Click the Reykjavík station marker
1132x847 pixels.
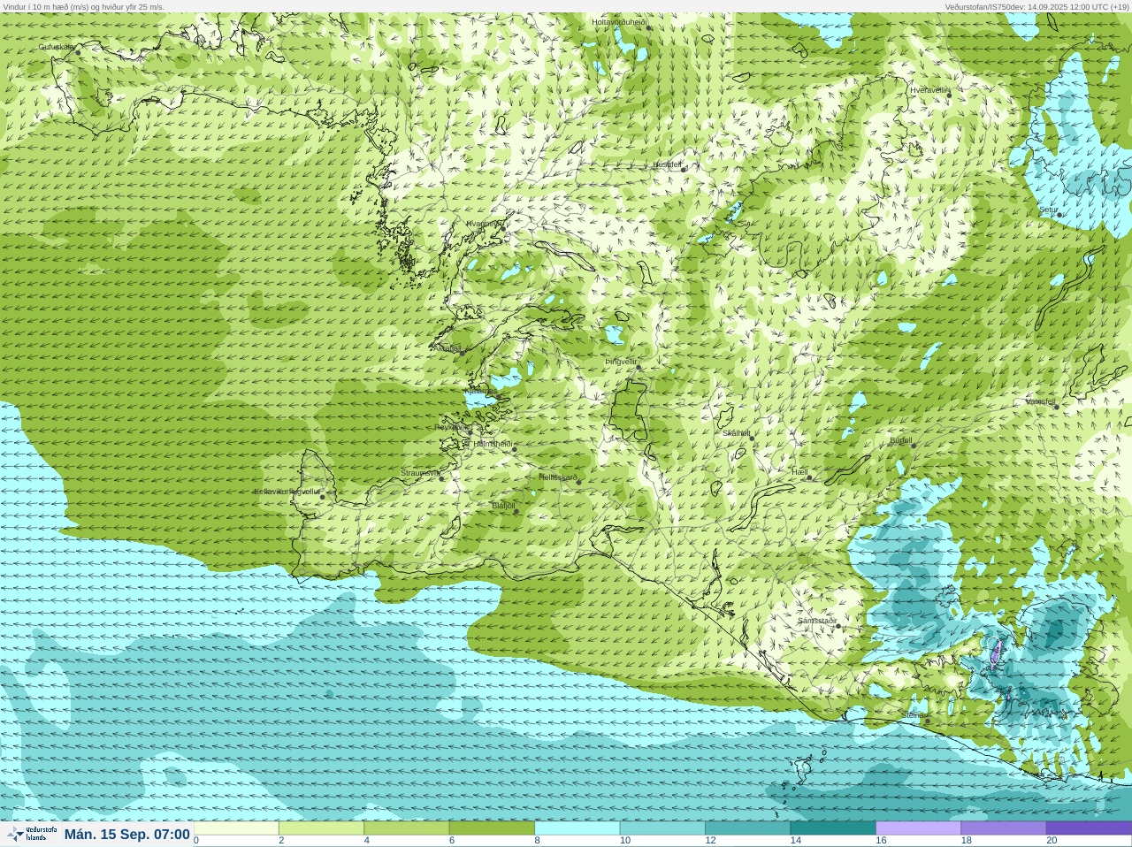[x=470, y=431]
